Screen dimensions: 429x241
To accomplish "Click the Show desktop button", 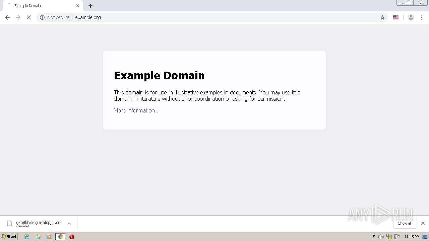I will tap(425, 237).
